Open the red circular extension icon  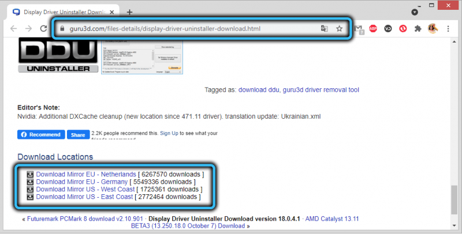(x=403, y=28)
